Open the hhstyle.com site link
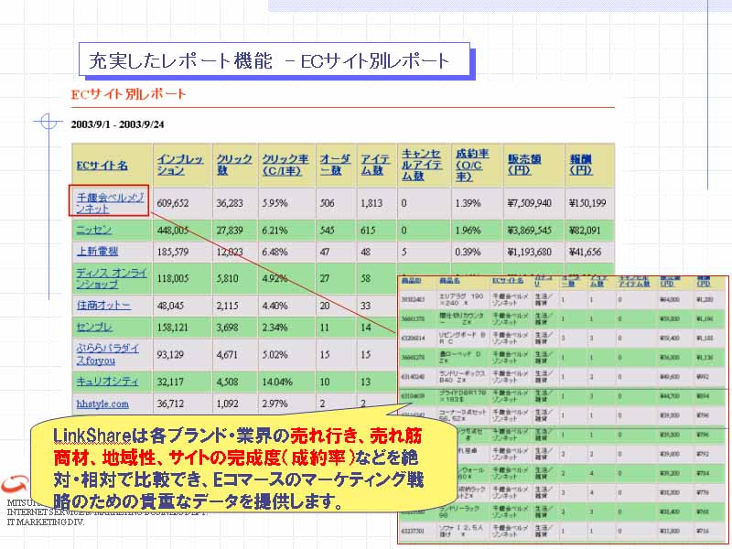Screen dimensions: 732x549 click(x=102, y=404)
